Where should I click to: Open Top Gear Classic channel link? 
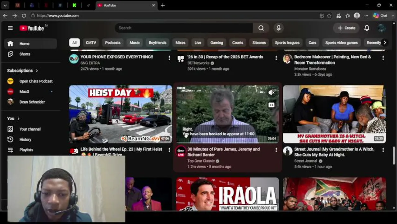pyautogui.click(x=201, y=161)
